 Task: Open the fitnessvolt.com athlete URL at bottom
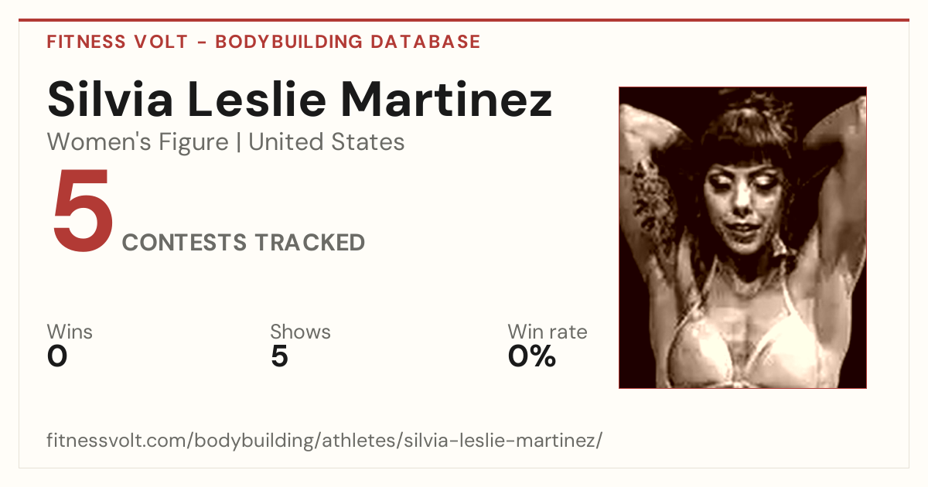[x=324, y=441]
